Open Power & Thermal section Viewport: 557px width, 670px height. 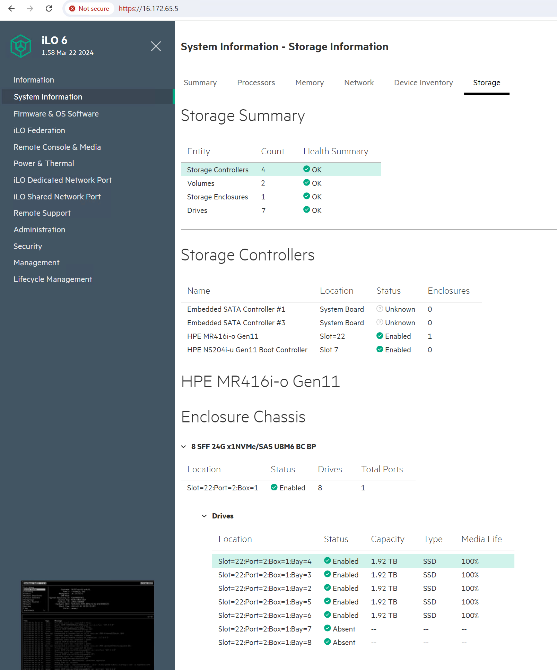pyautogui.click(x=44, y=163)
